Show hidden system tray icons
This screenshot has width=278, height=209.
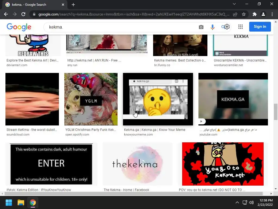[237, 202]
